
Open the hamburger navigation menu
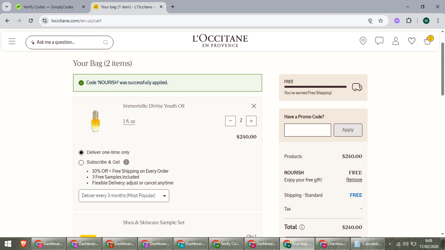pos(12,41)
